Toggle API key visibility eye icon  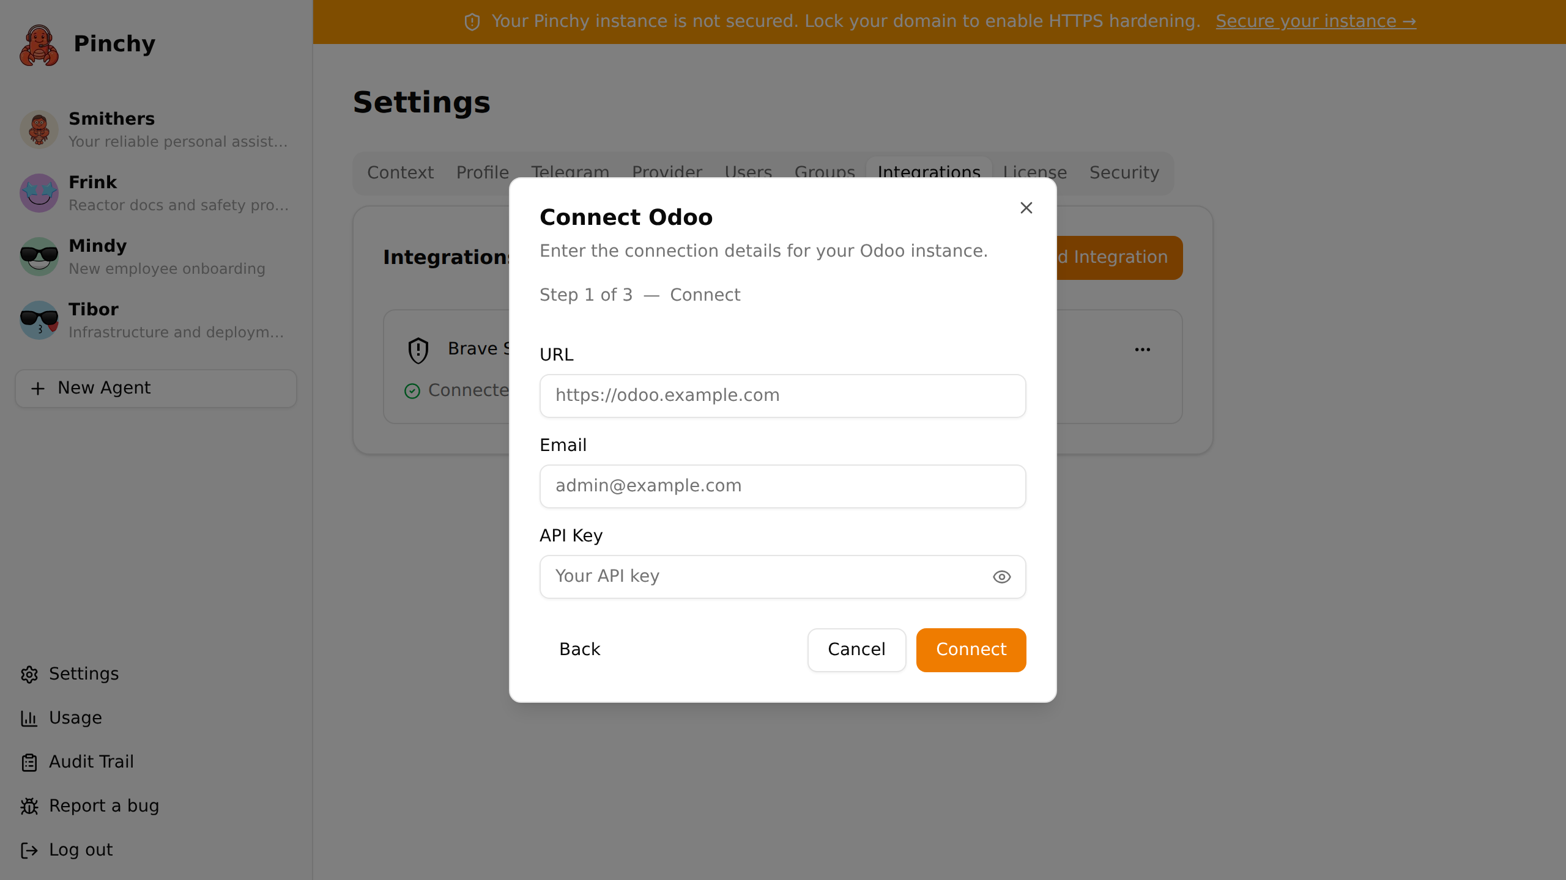click(1001, 577)
